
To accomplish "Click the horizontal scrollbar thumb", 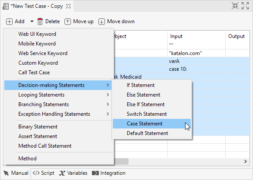I will click(121, 161).
